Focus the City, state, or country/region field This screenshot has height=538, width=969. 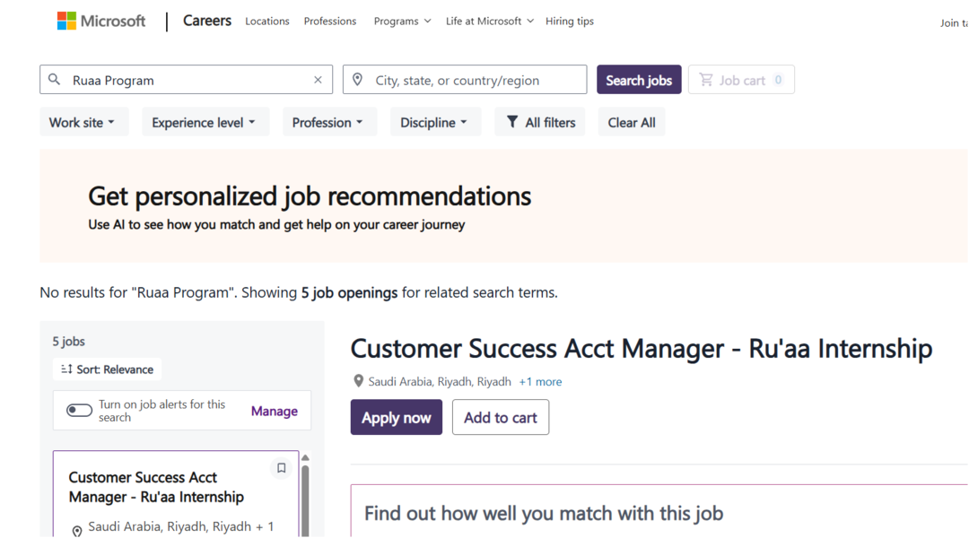tap(465, 80)
